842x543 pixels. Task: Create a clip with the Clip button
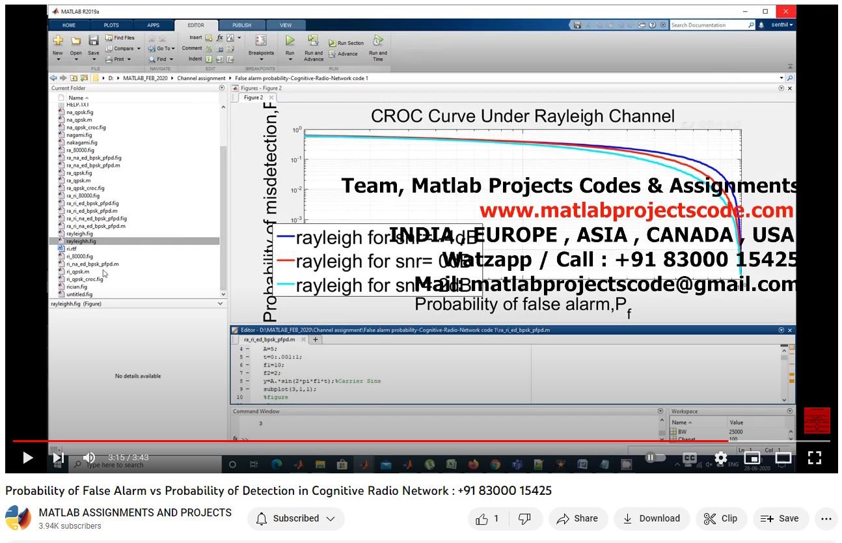point(720,518)
